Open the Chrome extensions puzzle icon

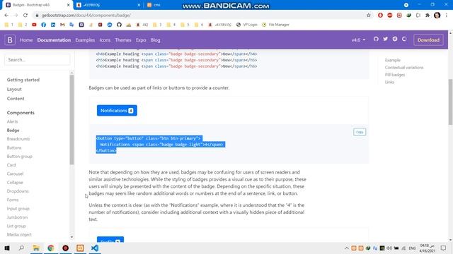point(428,16)
